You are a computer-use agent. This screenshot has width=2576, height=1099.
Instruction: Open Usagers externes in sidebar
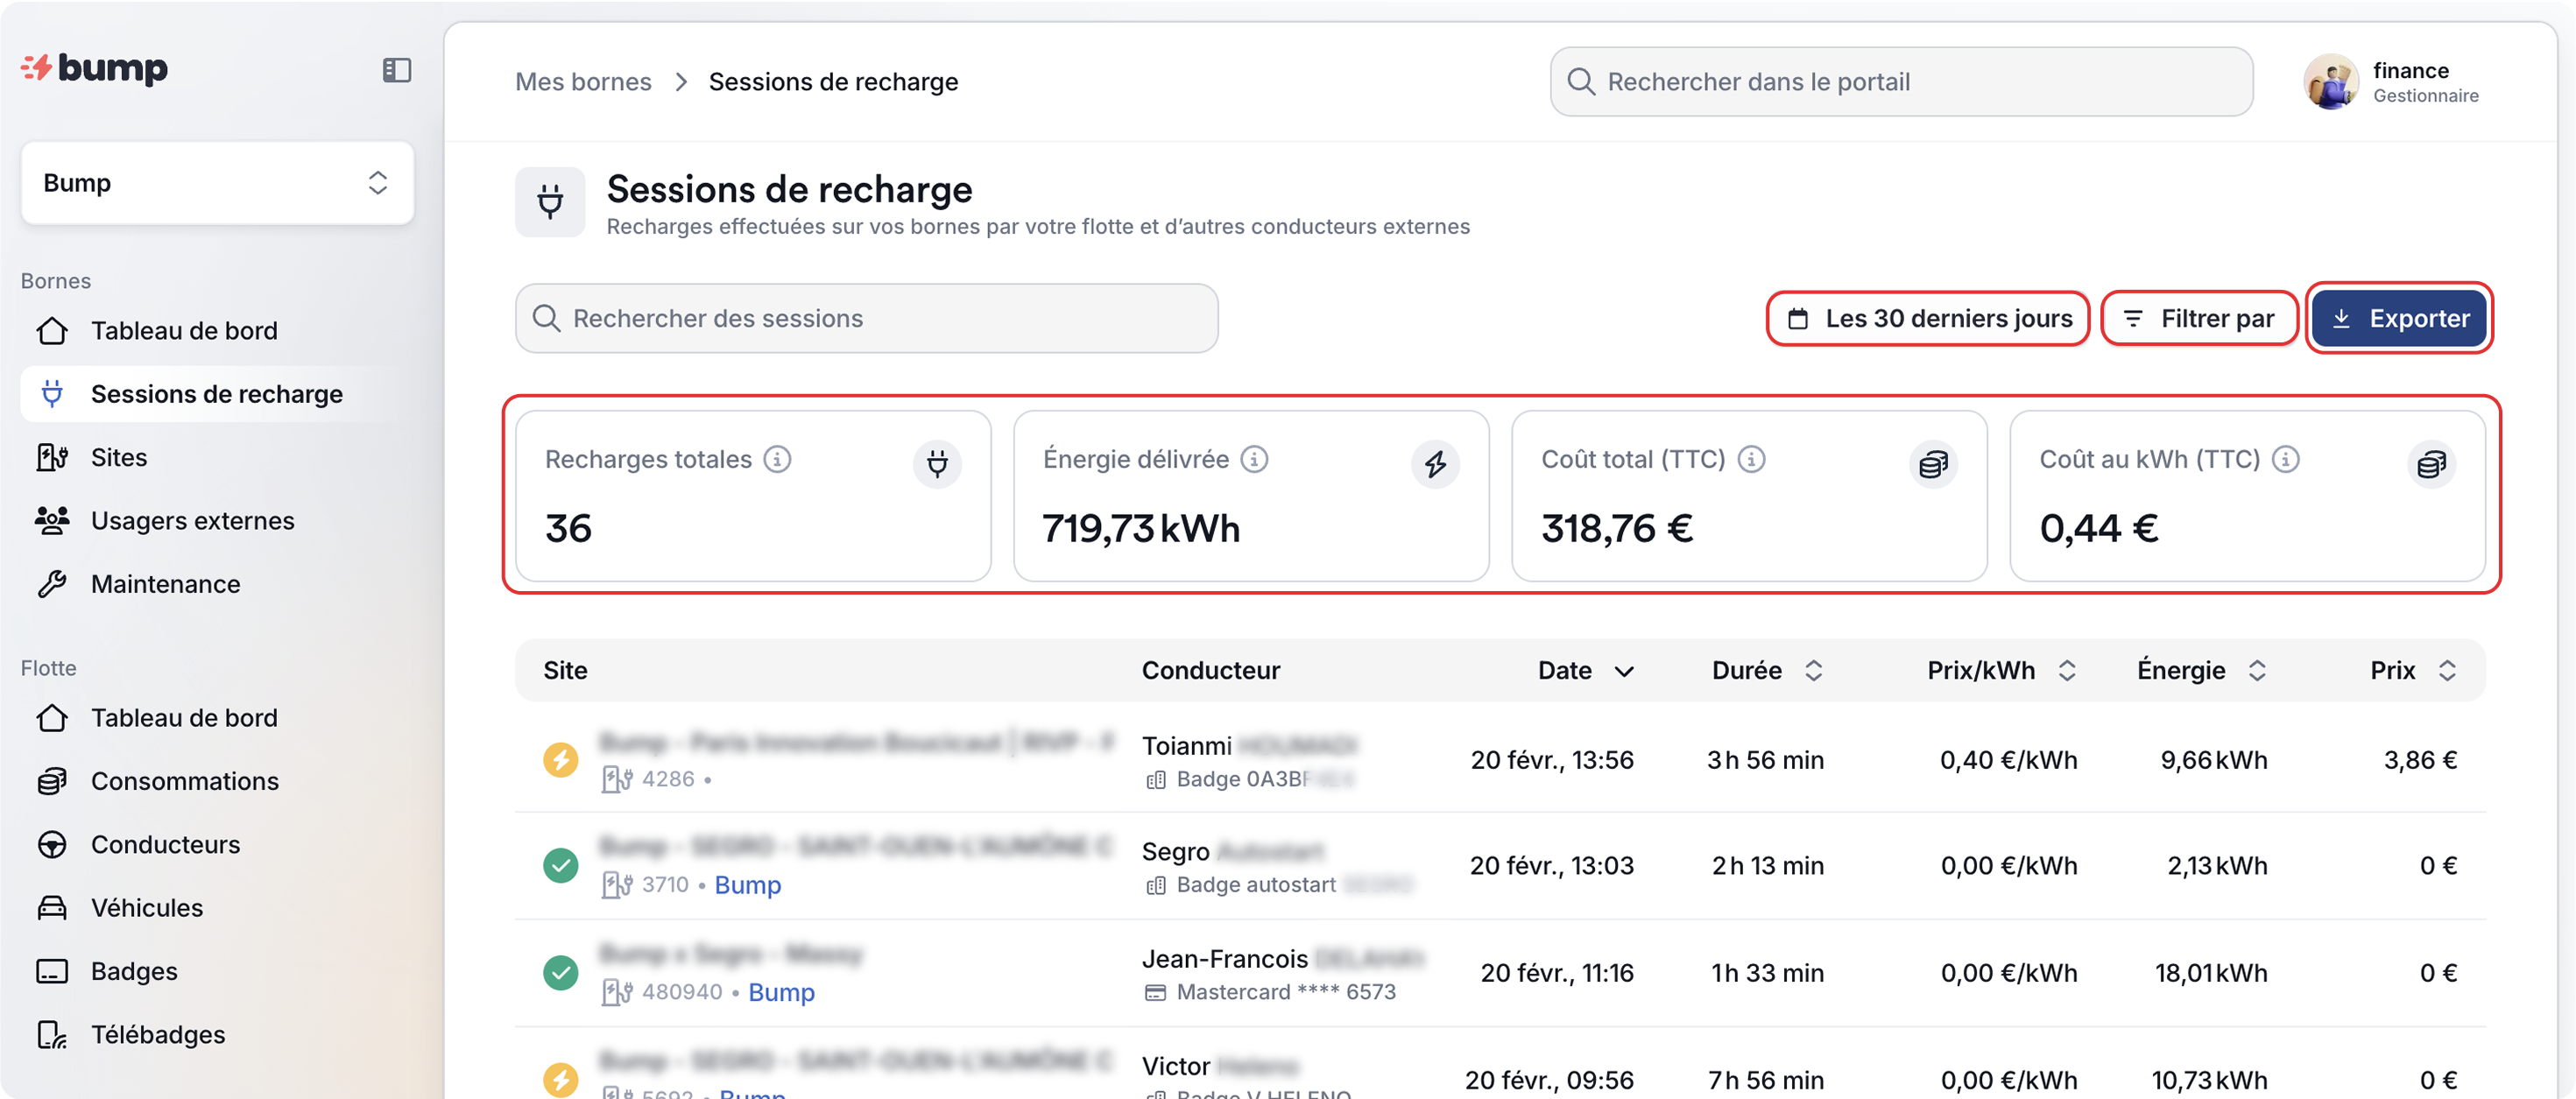point(192,521)
